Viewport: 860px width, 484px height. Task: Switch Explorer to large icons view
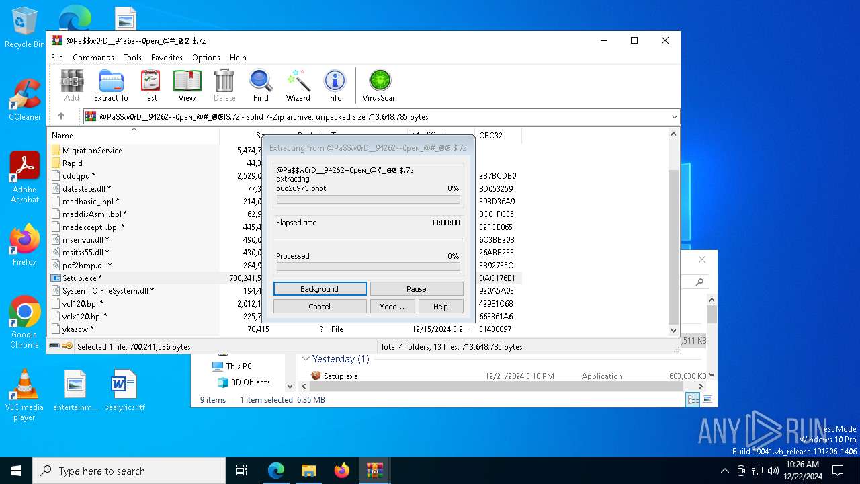tap(707, 399)
